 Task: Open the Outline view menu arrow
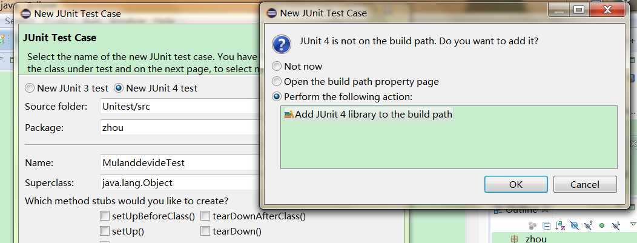(x=633, y=224)
